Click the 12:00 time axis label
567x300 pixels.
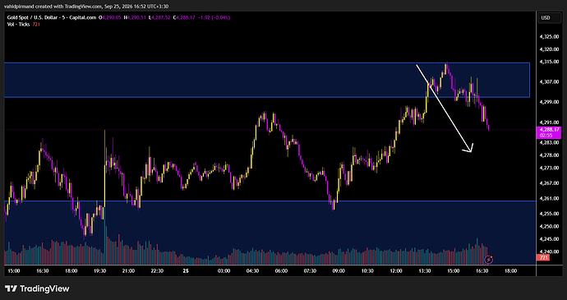click(x=396, y=270)
